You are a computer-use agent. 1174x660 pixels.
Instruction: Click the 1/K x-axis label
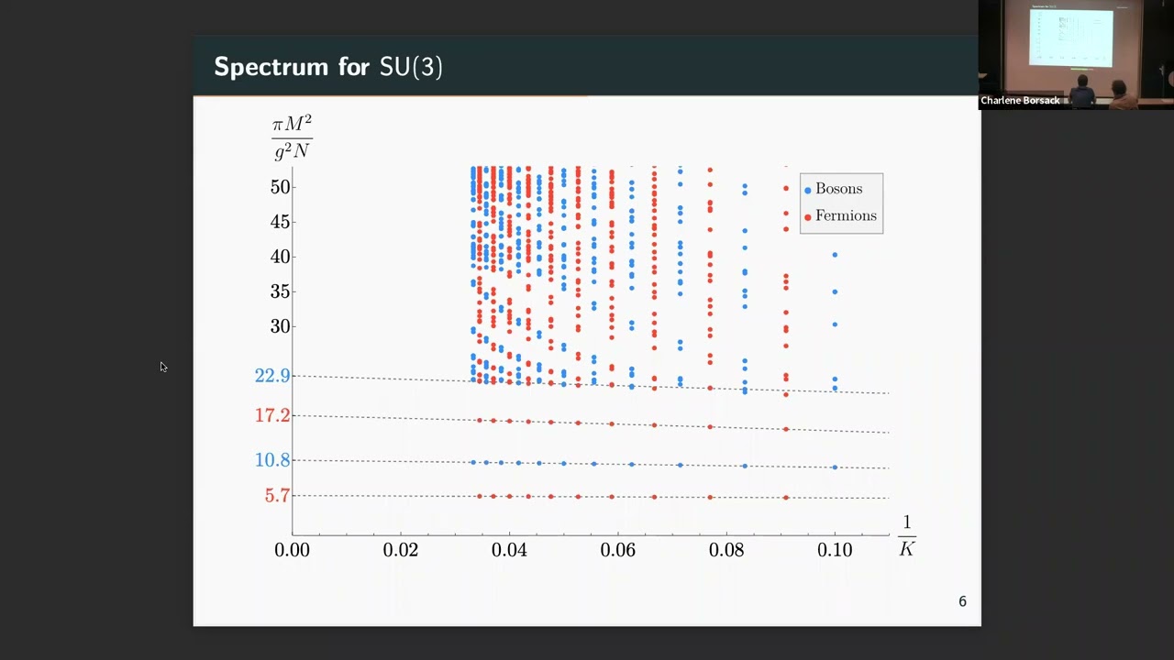907,536
